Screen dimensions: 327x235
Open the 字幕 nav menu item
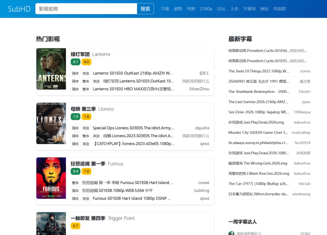point(165,9)
